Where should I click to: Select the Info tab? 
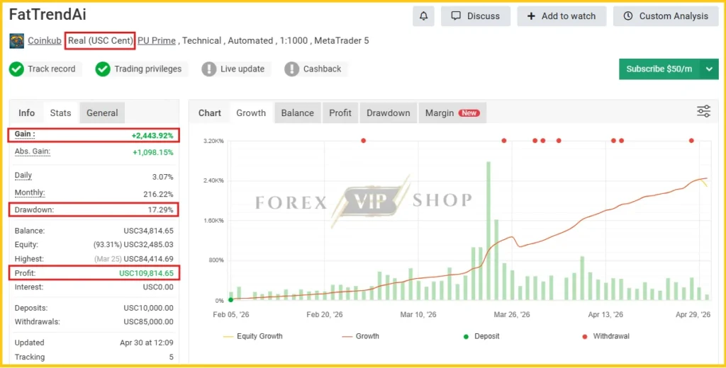click(26, 113)
